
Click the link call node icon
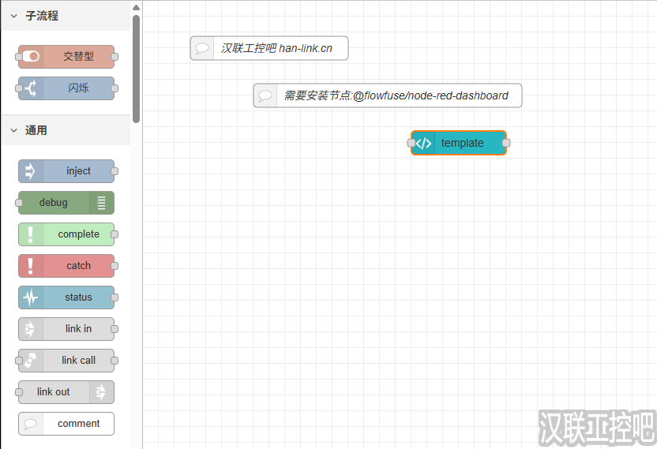31,361
